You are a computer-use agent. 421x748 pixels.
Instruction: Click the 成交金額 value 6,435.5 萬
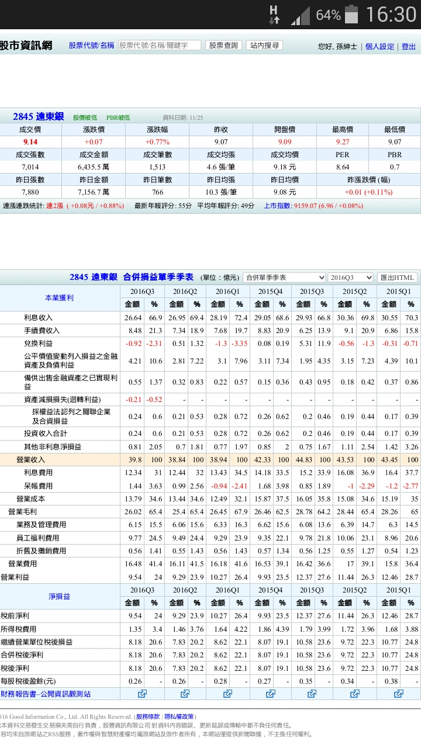(94, 167)
